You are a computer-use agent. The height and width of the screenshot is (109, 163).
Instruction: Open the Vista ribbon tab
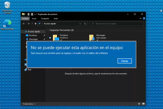[x=56, y=19]
